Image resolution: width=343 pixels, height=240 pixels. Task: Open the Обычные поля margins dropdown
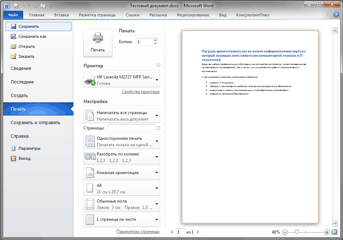click(122, 204)
